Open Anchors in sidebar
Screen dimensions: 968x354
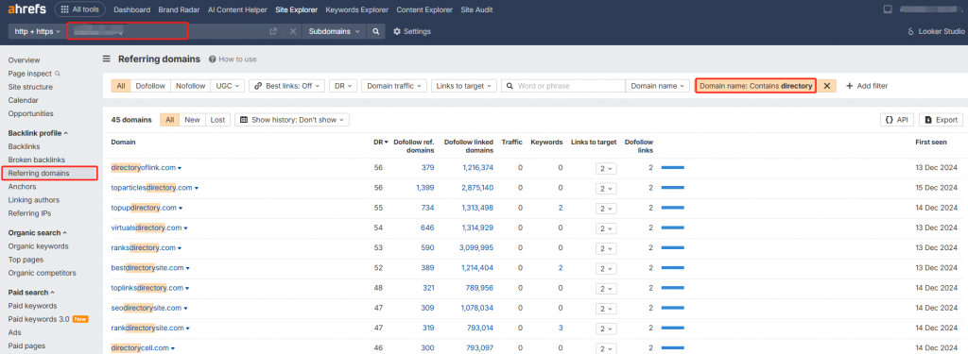tap(23, 186)
